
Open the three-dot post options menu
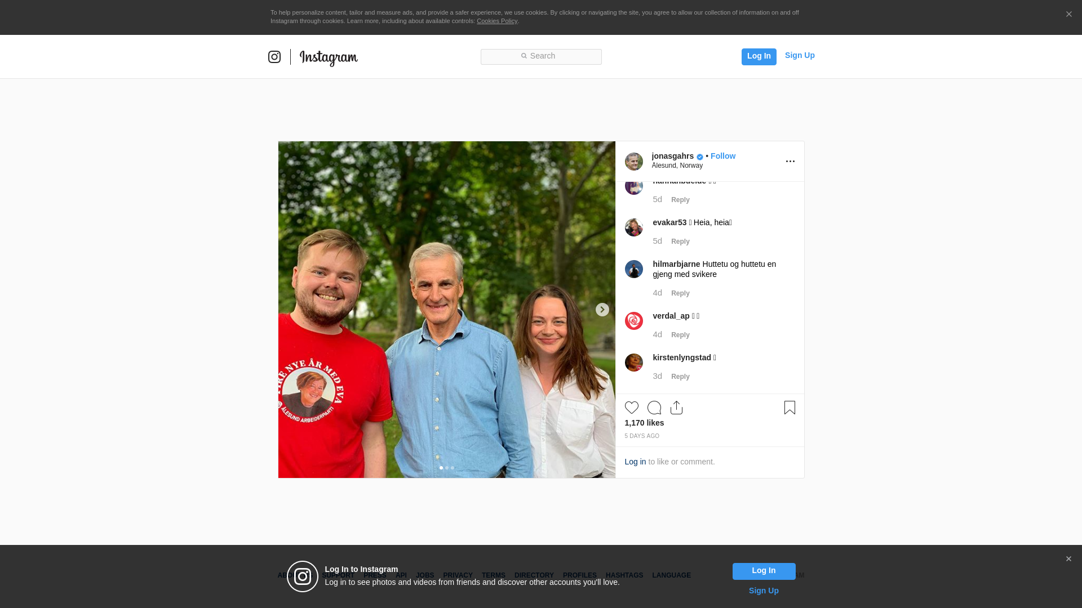coord(790,162)
